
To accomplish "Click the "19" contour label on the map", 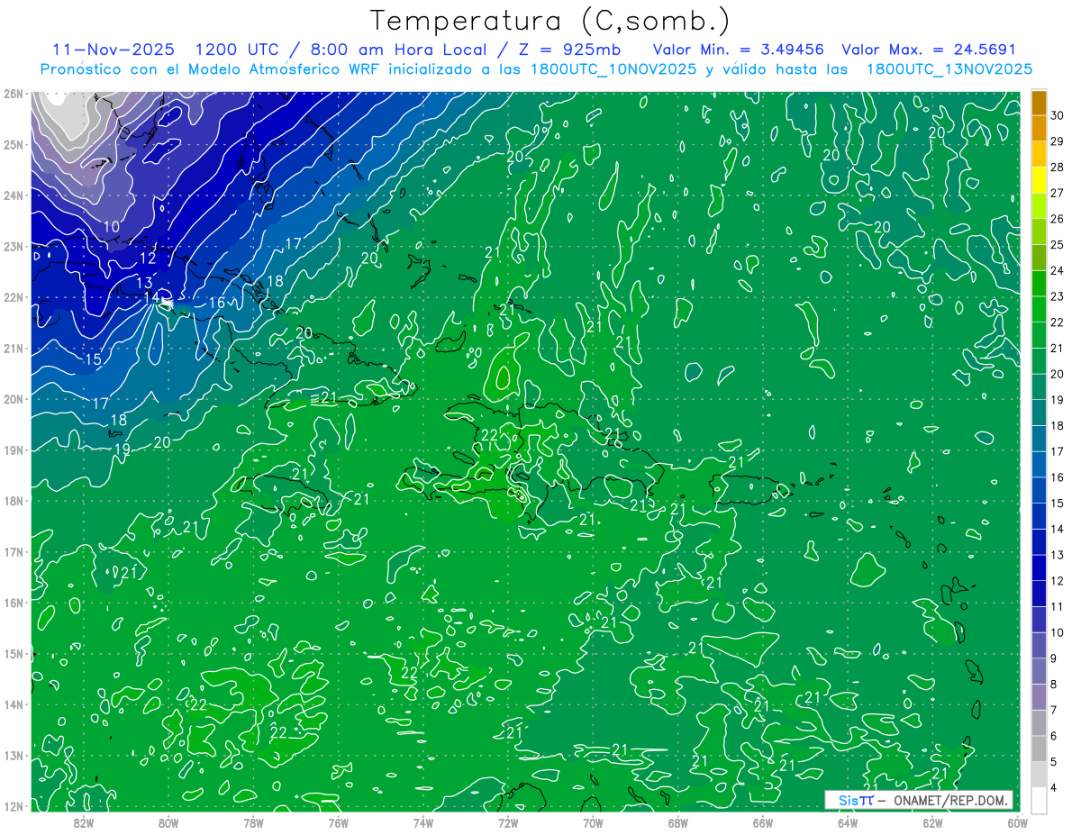I will (x=123, y=449).
